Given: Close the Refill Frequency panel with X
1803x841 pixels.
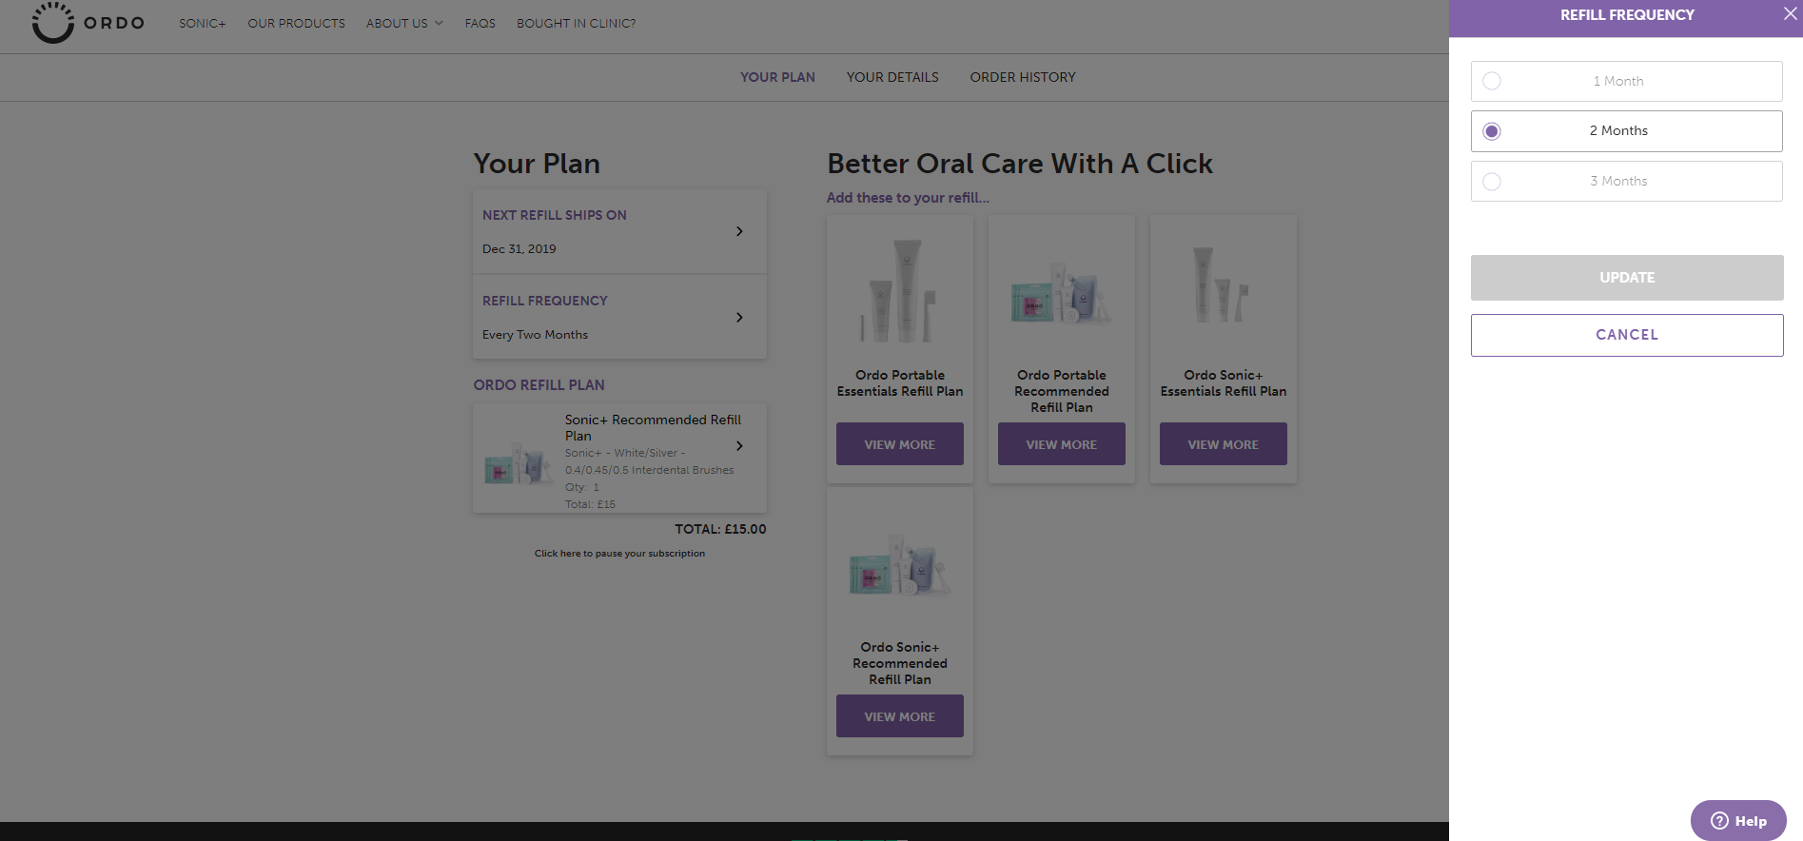Looking at the screenshot, I should pos(1790,14).
